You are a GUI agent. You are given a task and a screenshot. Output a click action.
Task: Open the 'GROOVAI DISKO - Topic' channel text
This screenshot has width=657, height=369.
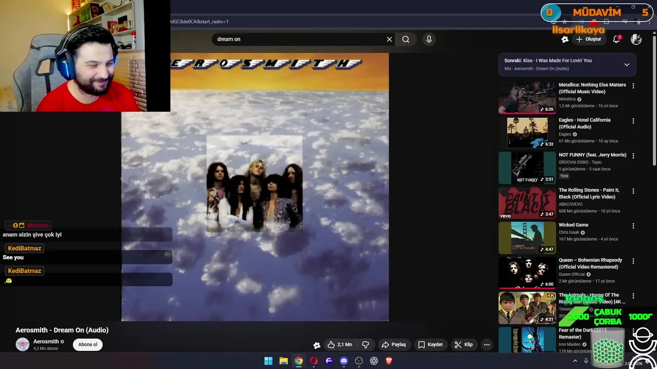tap(581, 162)
